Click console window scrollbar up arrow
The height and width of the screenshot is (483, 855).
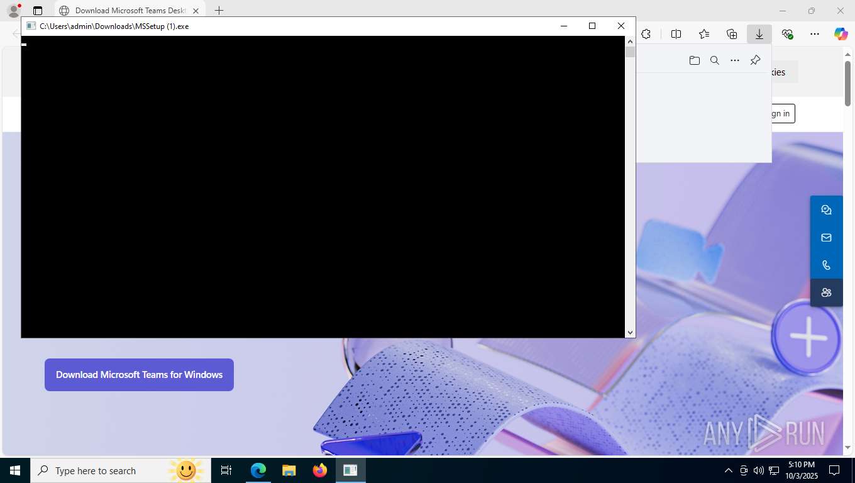click(630, 42)
